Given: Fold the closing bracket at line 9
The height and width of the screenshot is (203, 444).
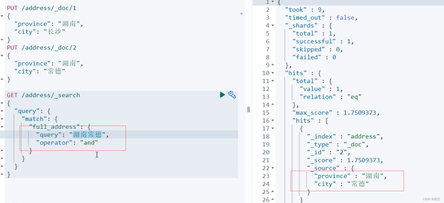Looking at the screenshot, I should pos(273,65).
